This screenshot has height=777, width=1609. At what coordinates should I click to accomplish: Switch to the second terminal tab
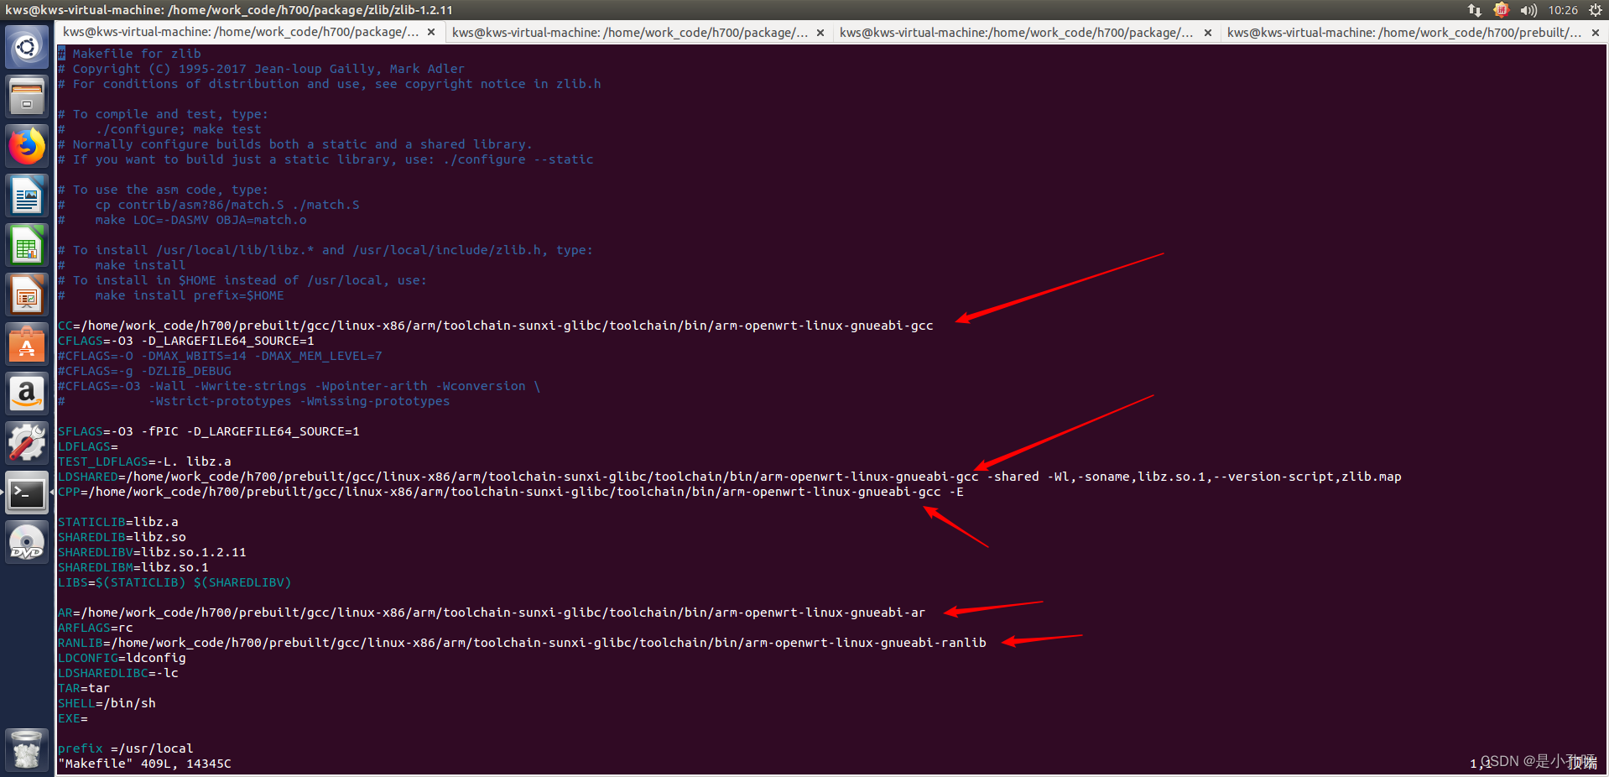click(638, 33)
